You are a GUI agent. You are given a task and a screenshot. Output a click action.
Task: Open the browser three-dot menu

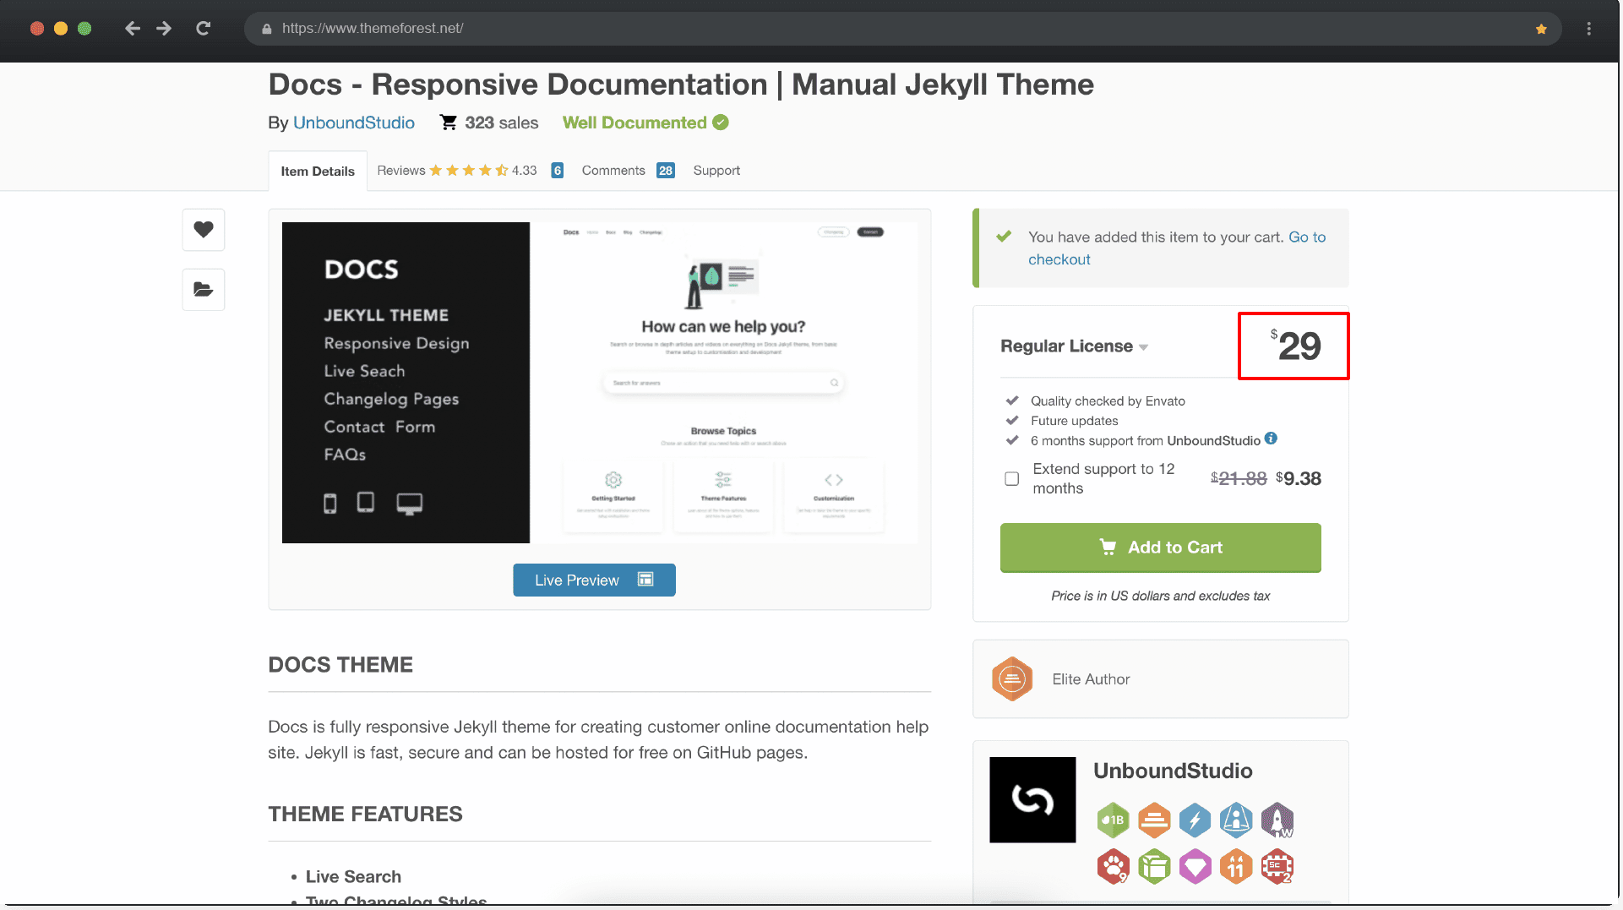[x=1589, y=29]
